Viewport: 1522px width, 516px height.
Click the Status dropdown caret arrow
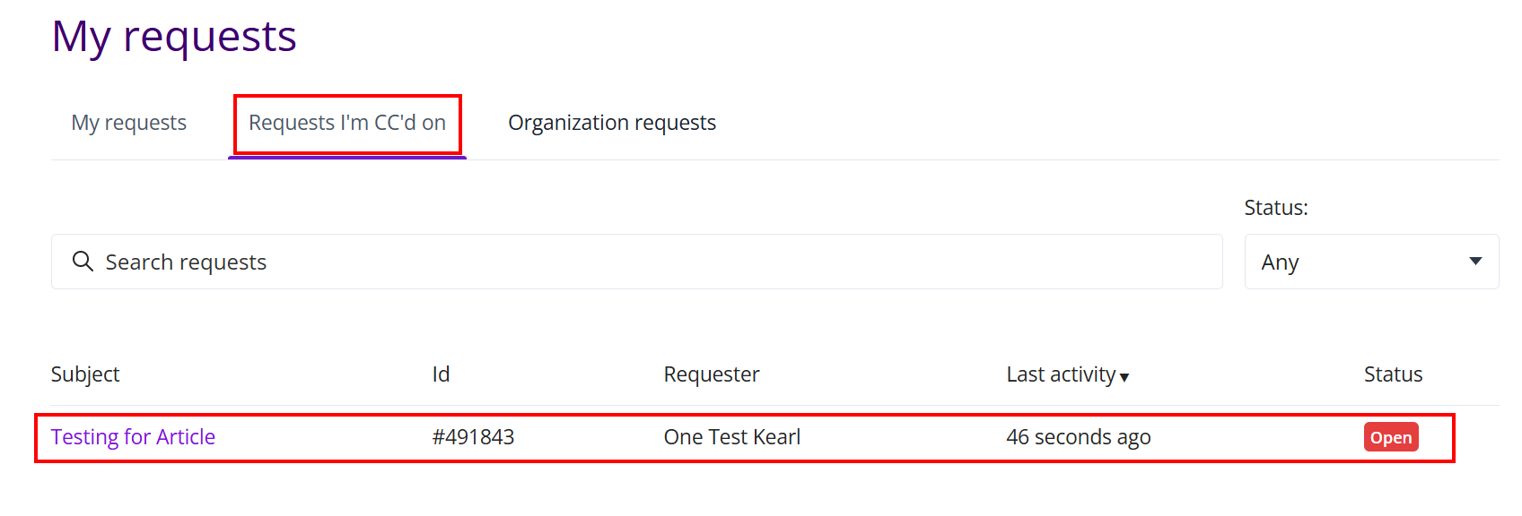[1474, 262]
